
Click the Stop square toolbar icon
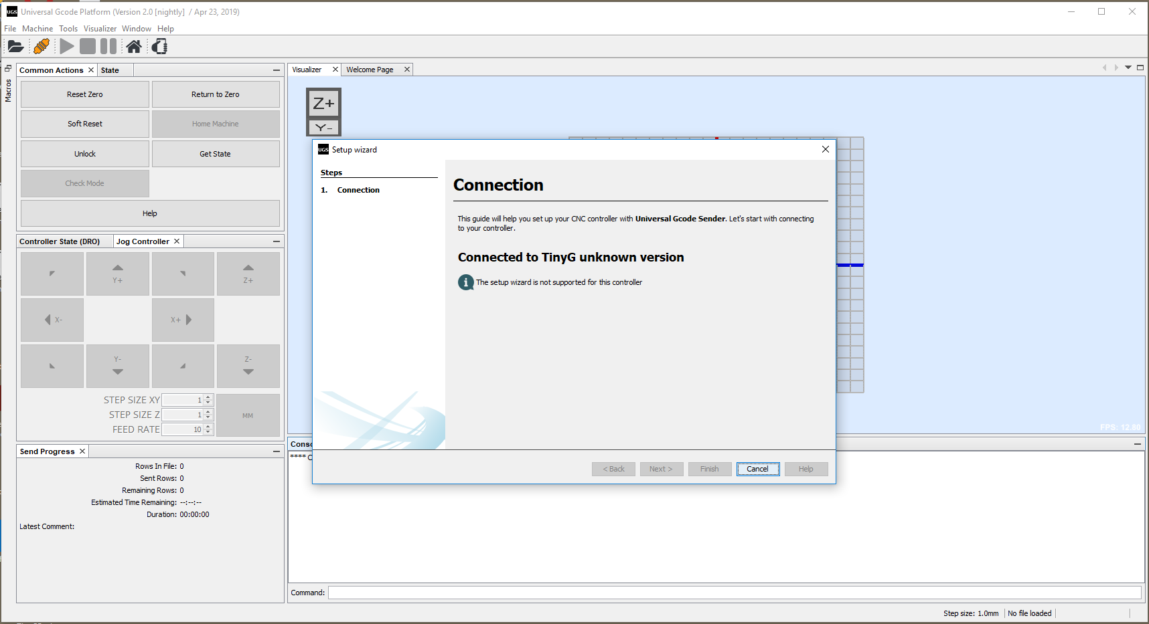tap(88, 46)
